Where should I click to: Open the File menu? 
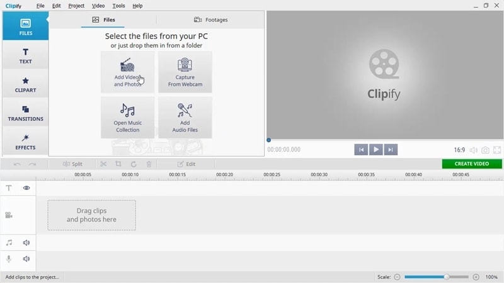click(x=40, y=6)
